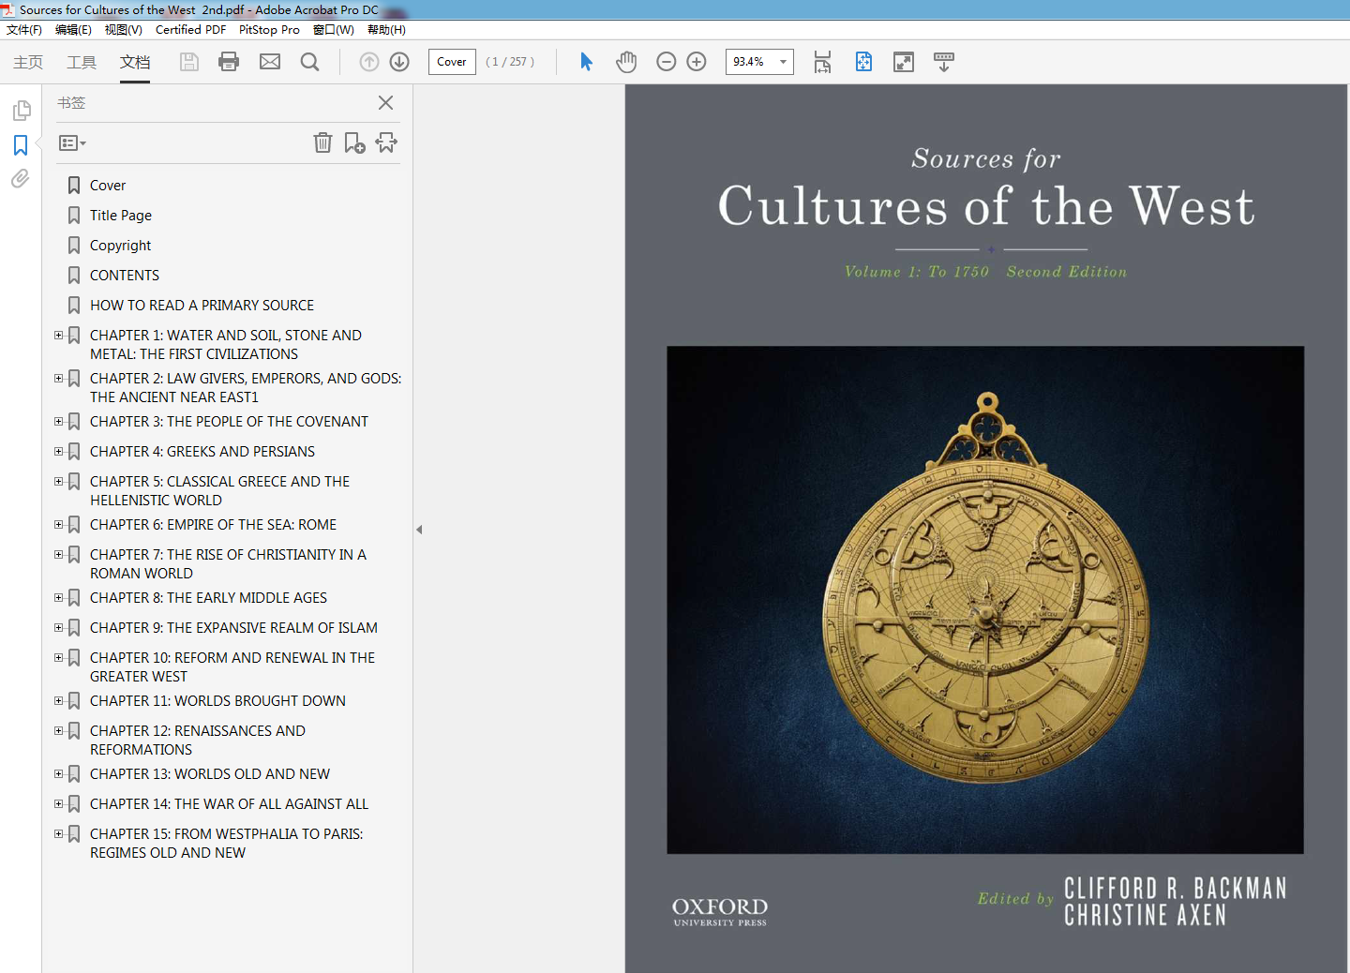Toggle the bookmarks panel icon

[21, 145]
